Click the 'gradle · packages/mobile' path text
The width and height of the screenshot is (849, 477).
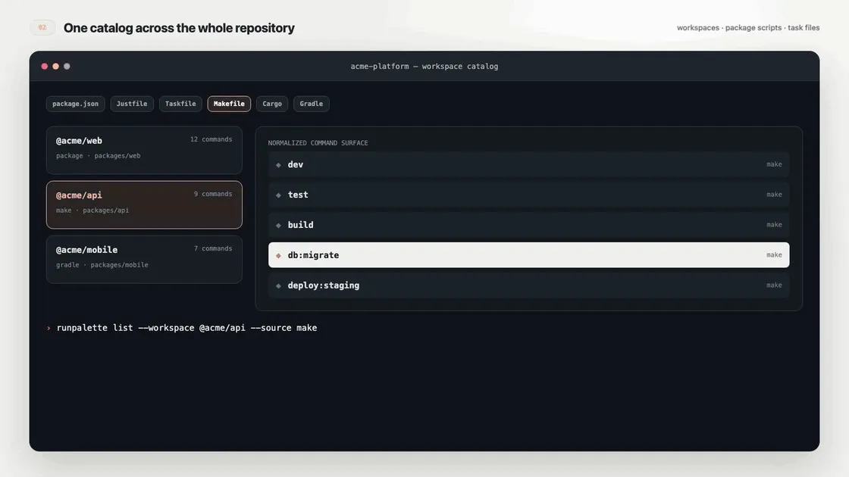coord(102,265)
